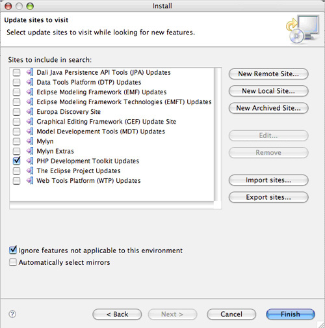325x328 pixels.
Task: Click the New Remote Site button
Action: [x=268, y=74]
